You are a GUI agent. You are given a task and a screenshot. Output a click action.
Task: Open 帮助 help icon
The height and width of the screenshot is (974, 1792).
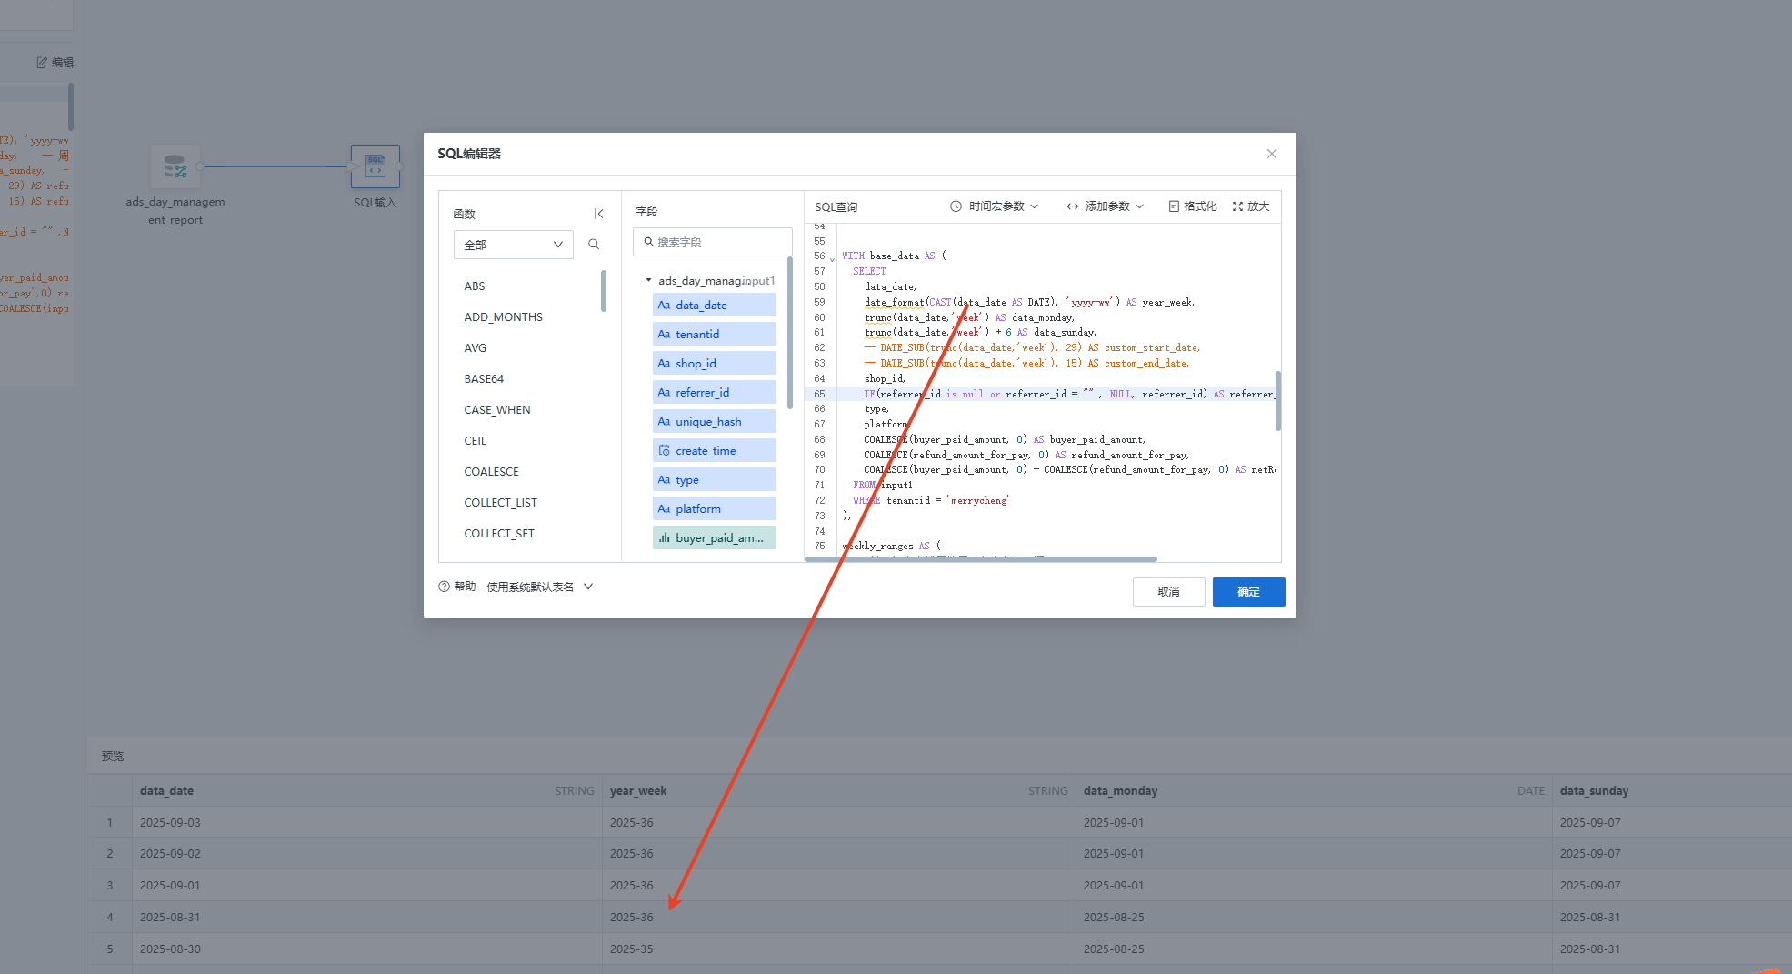445,587
